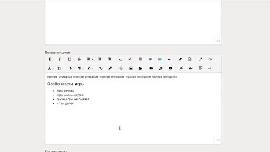Click the indent icon
This screenshot has height=152, width=270.
click(109, 59)
